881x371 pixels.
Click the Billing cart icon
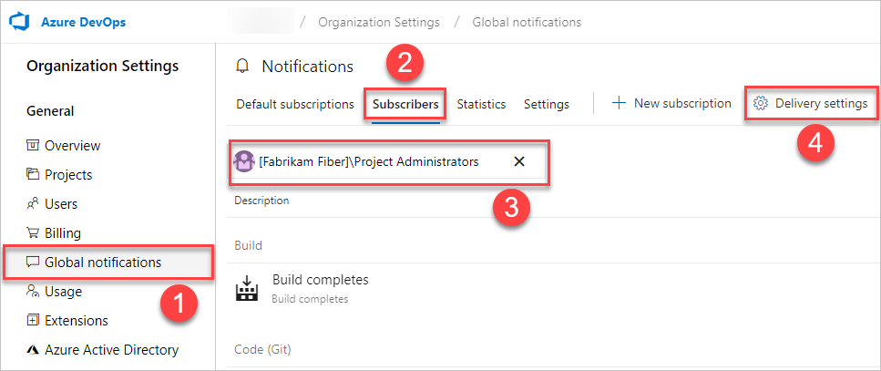point(33,233)
